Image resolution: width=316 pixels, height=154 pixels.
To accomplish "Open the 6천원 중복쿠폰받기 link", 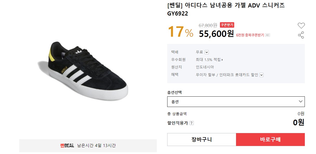I will point(250,35).
